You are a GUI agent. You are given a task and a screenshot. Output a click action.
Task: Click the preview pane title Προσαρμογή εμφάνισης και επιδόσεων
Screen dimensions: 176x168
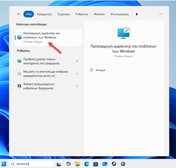coord(123,49)
